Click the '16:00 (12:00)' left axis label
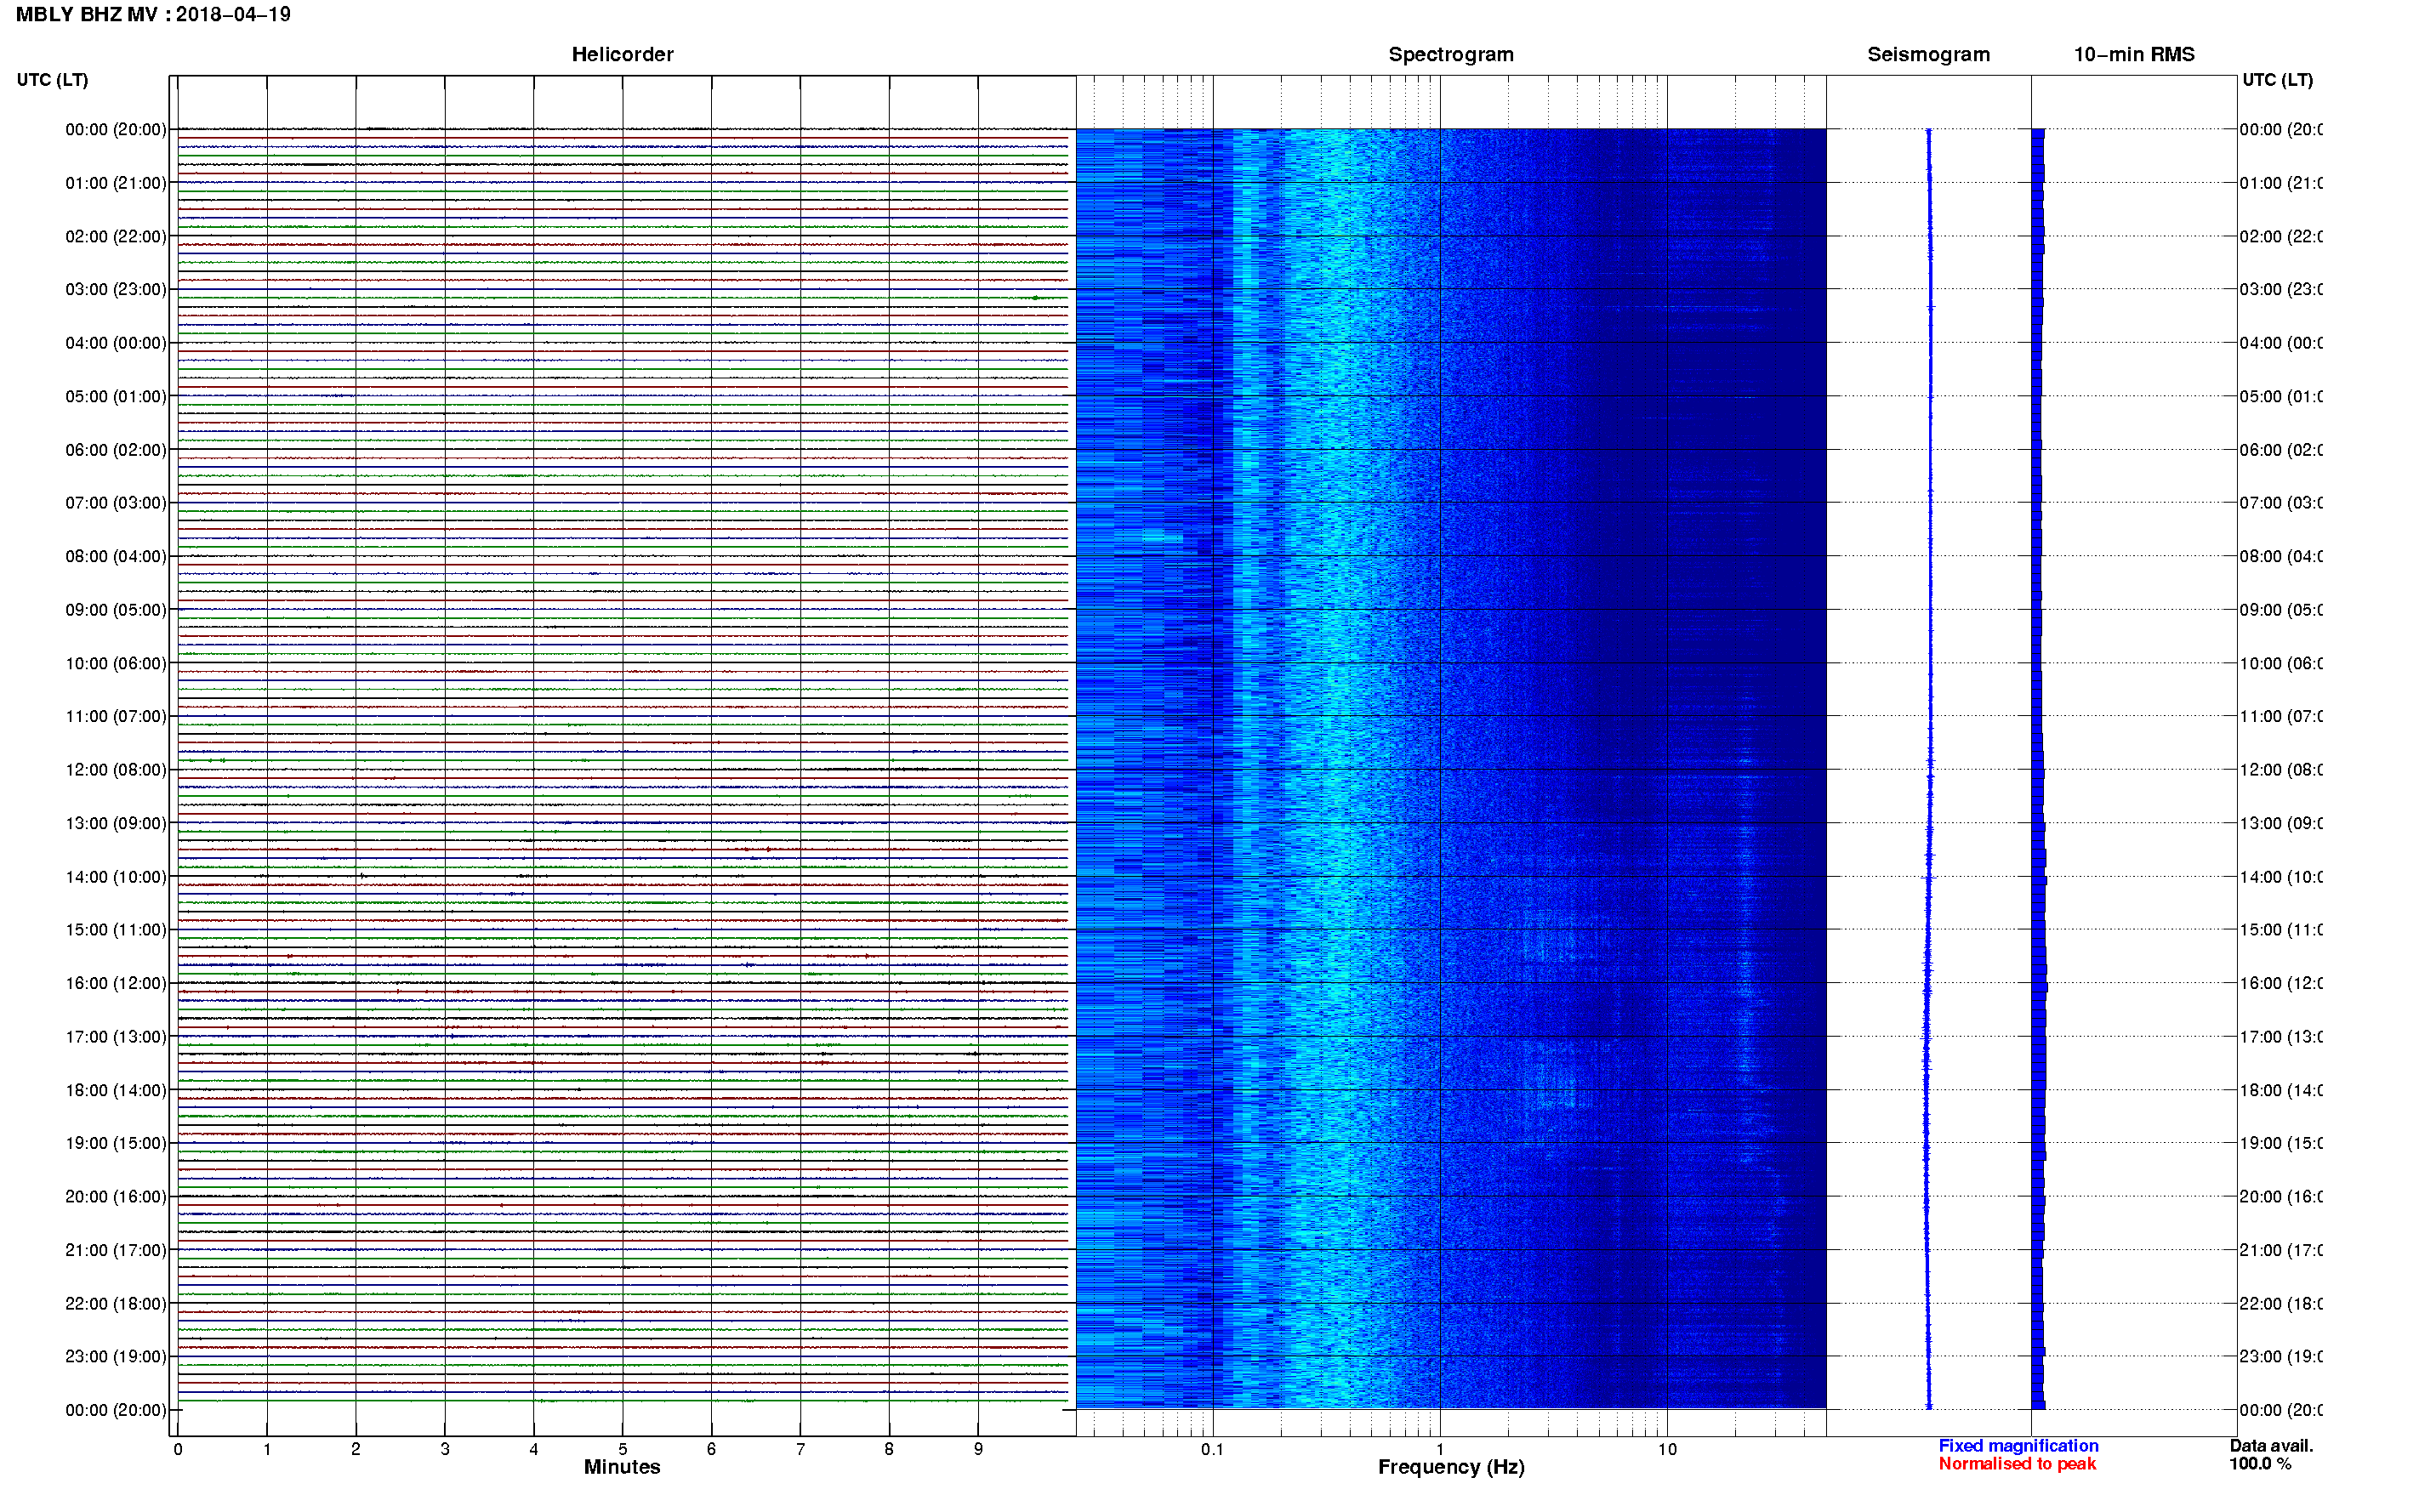The width and height of the screenshot is (2419, 1512). 116,984
